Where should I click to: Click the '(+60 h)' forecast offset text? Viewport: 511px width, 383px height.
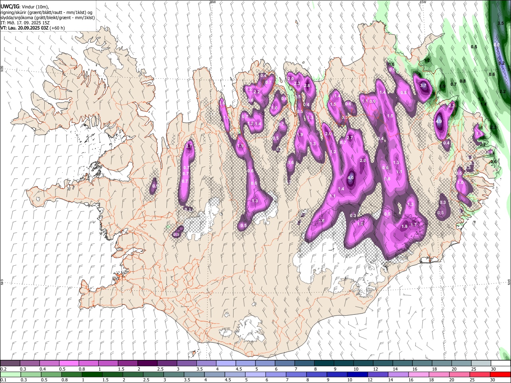pyautogui.click(x=57, y=28)
